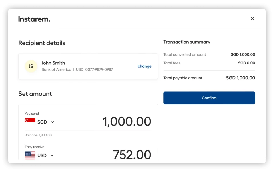Click the Recipient details heading
275x172 pixels.
tap(42, 43)
